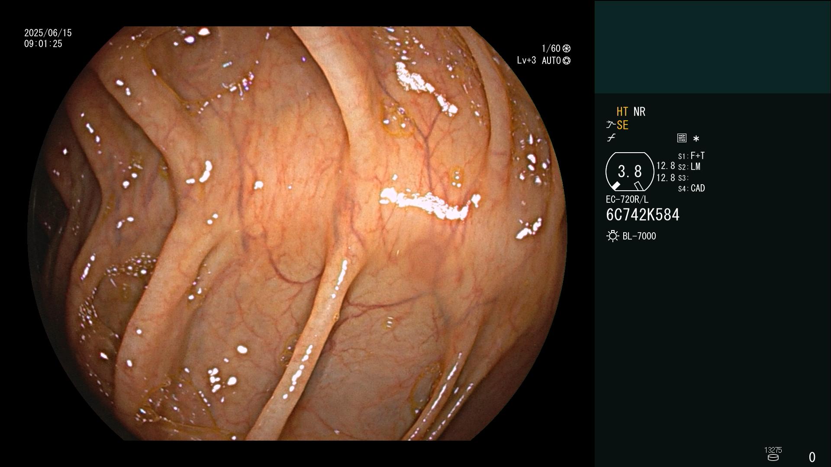The height and width of the screenshot is (467, 831).
Task: Click the upper 12.8 value
Action: coord(666,166)
